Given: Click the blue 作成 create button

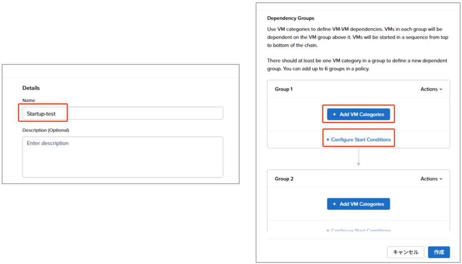Looking at the screenshot, I should 439,252.
